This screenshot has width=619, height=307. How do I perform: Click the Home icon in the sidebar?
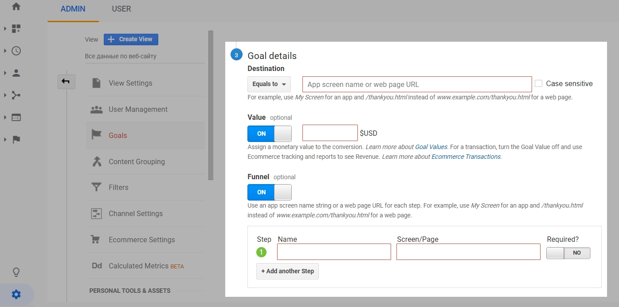point(16,7)
